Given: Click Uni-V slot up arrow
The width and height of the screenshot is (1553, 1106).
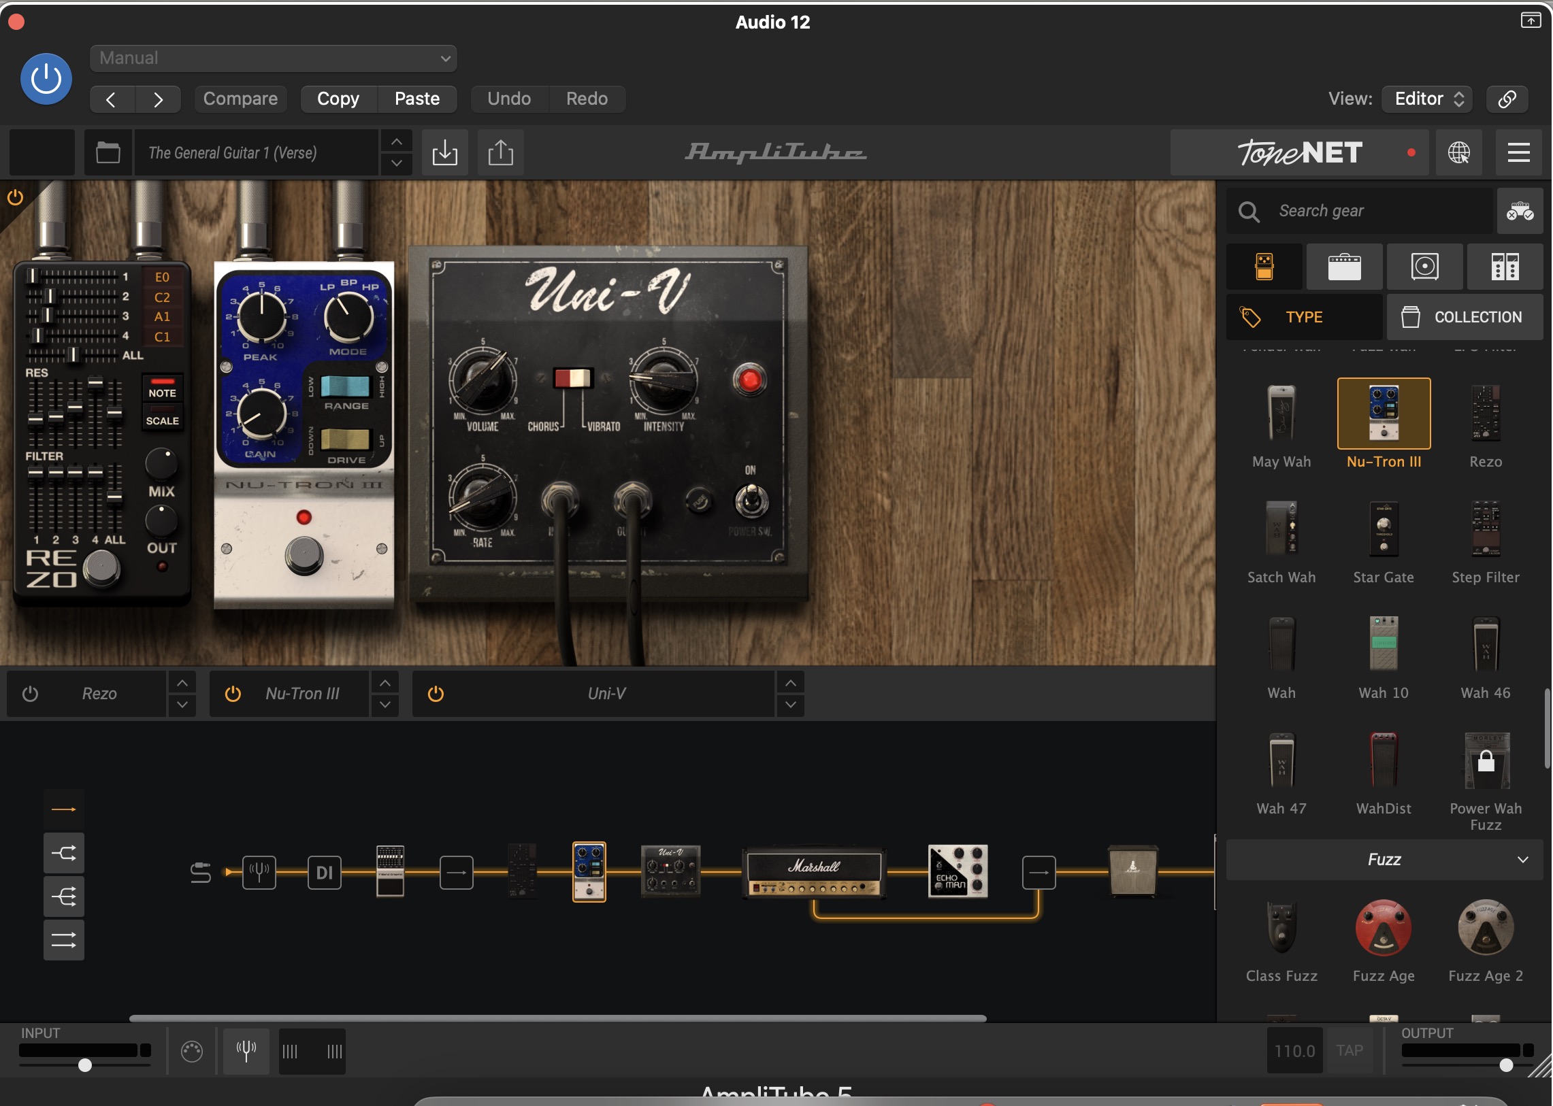Looking at the screenshot, I should click(791, 682).
